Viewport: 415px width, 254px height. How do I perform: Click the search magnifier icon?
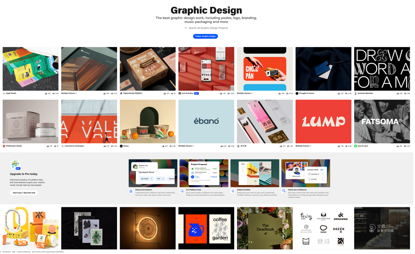tap(186, 28)
